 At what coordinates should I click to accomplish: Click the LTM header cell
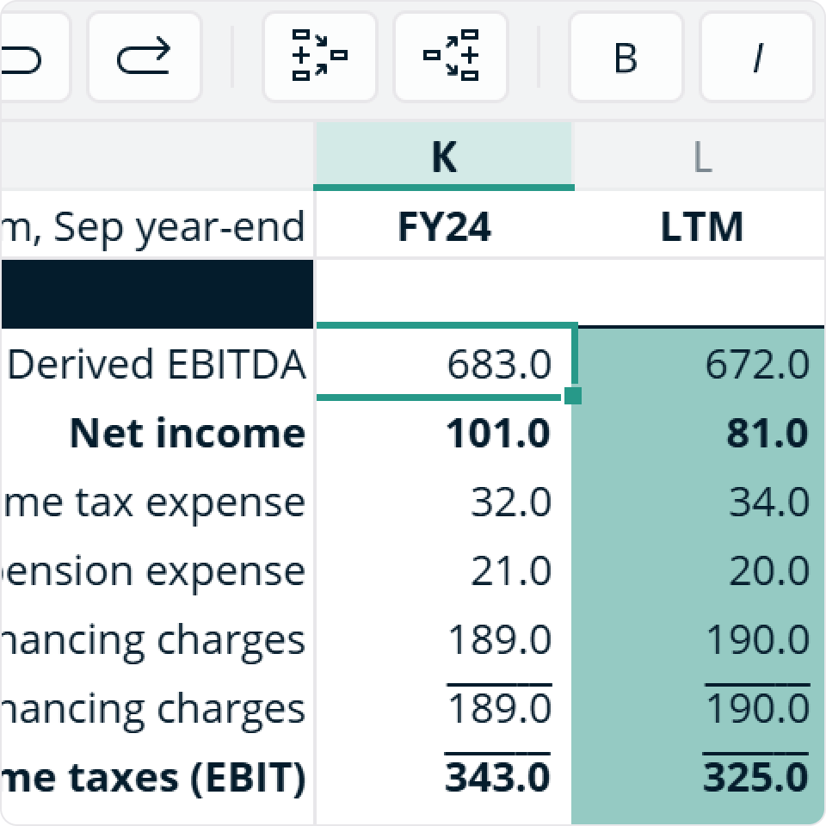[x=700, y=225]
